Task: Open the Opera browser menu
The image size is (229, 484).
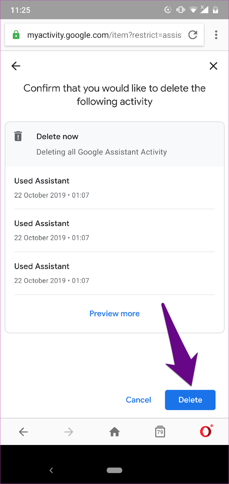Action: (216, 35)
